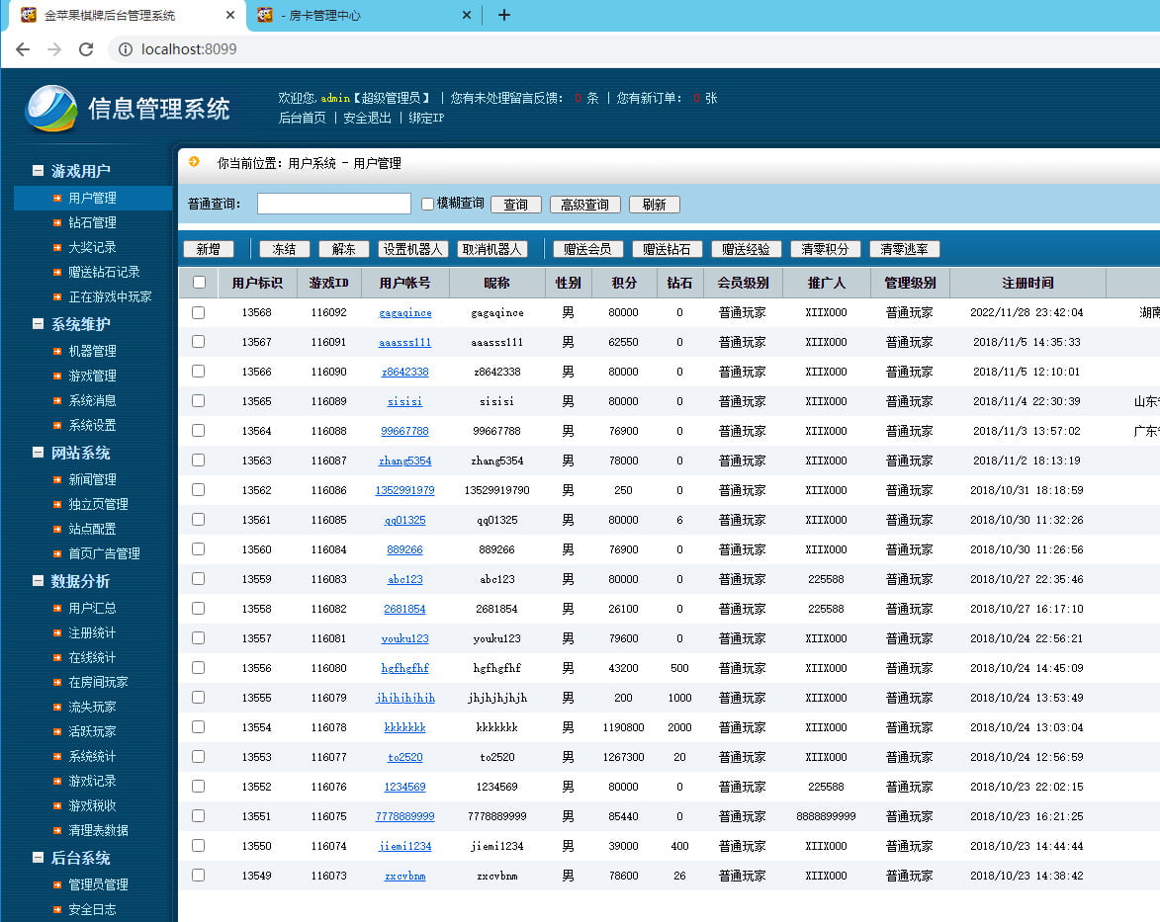Enable the 模糊查询 checkbox
The height and width of the screenshot is (922, 1160).
(x=427, y=204)
